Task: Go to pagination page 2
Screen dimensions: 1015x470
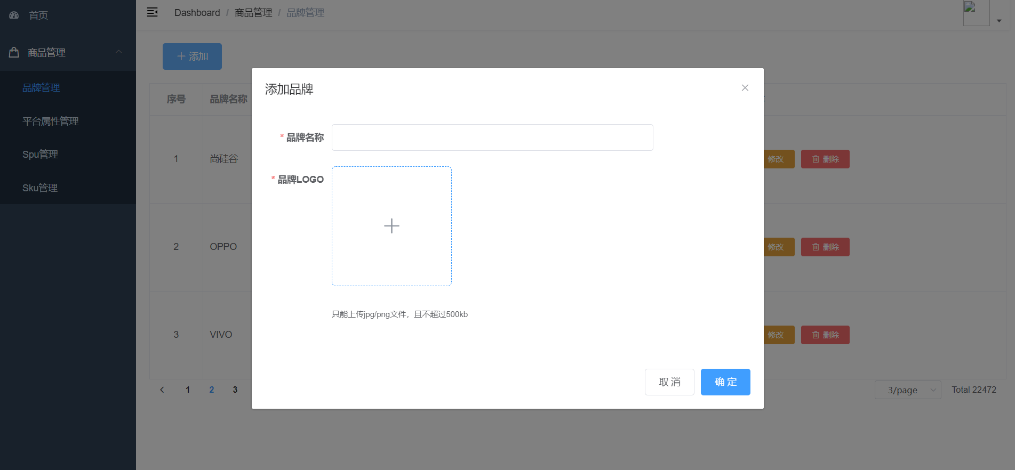Action: point(212,390)
